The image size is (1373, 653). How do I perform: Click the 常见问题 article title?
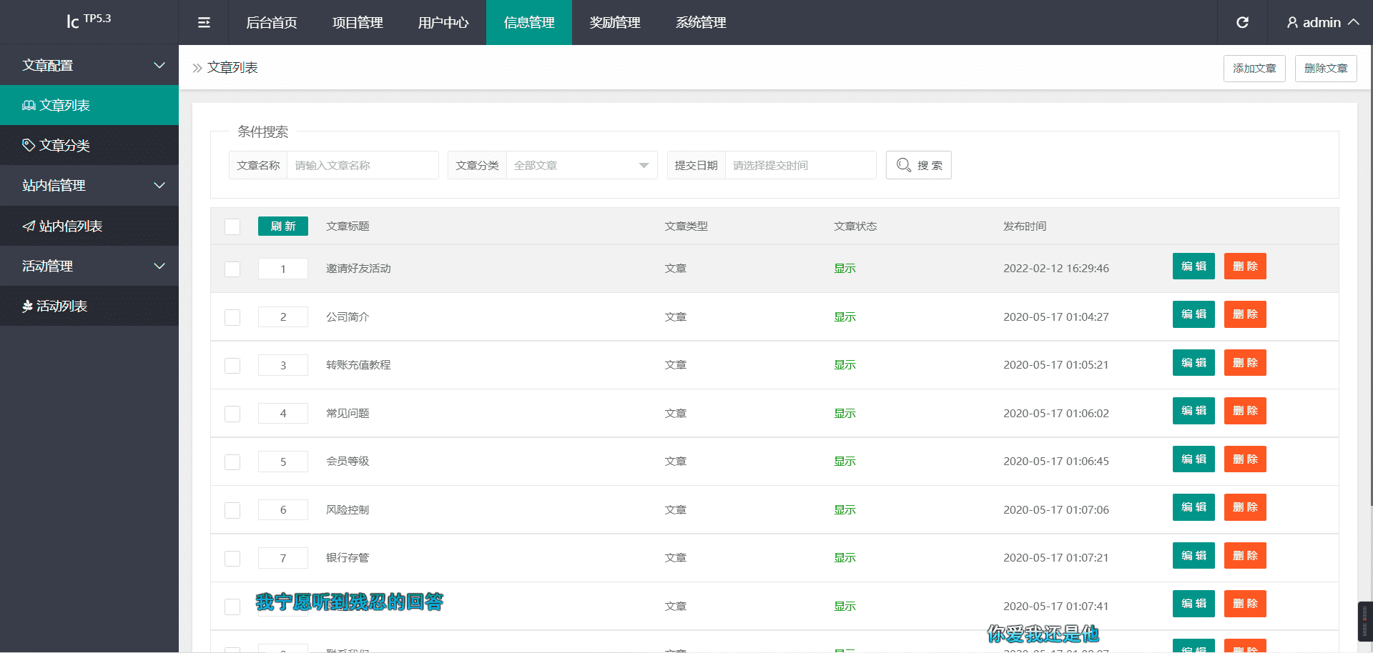pos(348,414)
